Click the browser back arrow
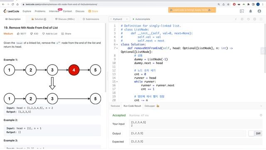The height and width of the screenshot is (150, 266). click(3, 4)
